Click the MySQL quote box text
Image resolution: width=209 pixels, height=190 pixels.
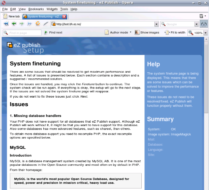71,181
